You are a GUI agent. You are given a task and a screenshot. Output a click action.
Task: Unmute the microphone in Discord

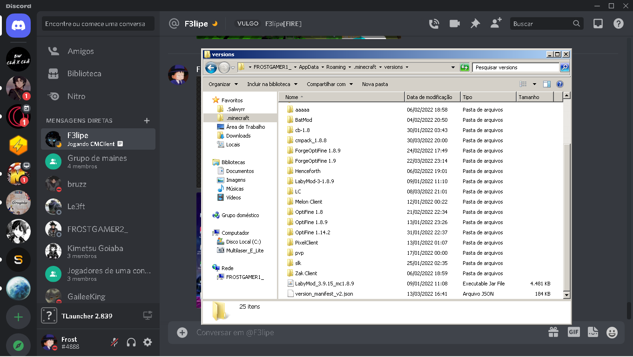coord(114,343)
